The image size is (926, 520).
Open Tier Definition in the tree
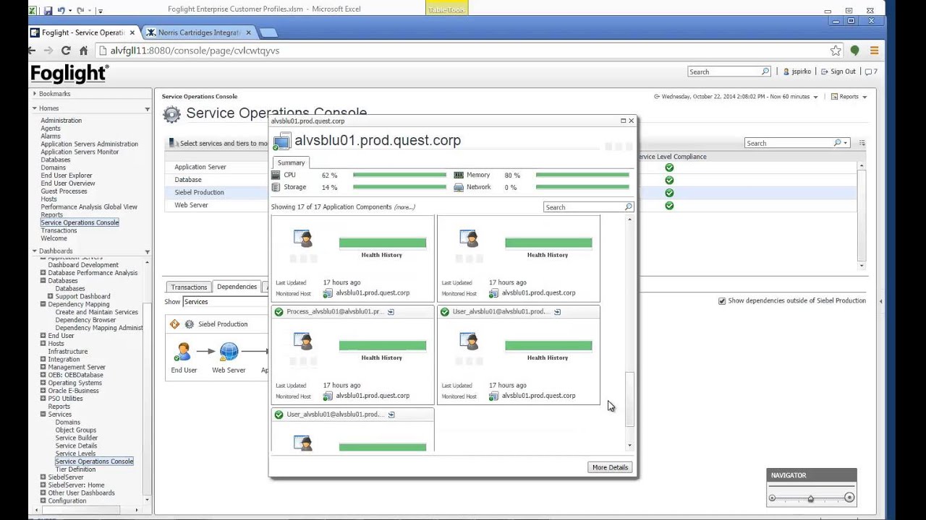(x=75, y=469)
